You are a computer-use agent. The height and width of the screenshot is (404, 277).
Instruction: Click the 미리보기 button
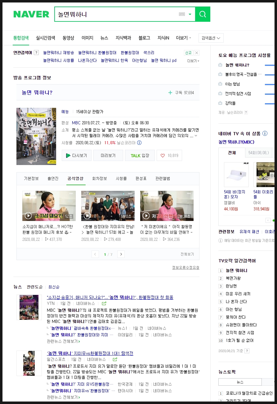pyautogui.click(x=108, y=155)
